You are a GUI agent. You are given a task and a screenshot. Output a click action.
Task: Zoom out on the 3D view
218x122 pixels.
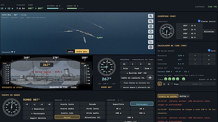point(151,21)
